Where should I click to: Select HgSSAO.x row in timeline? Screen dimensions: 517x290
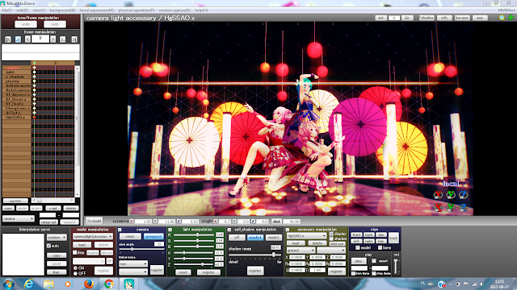tap(16, 118)
